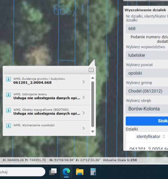
Task: Open województwo dropdown showing lubelskie
Action: pyautogui.click(x=147, y=55)
